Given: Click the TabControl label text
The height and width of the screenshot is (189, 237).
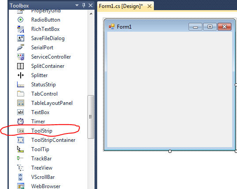Looking at the screenshot, I should tap(44, 94).
